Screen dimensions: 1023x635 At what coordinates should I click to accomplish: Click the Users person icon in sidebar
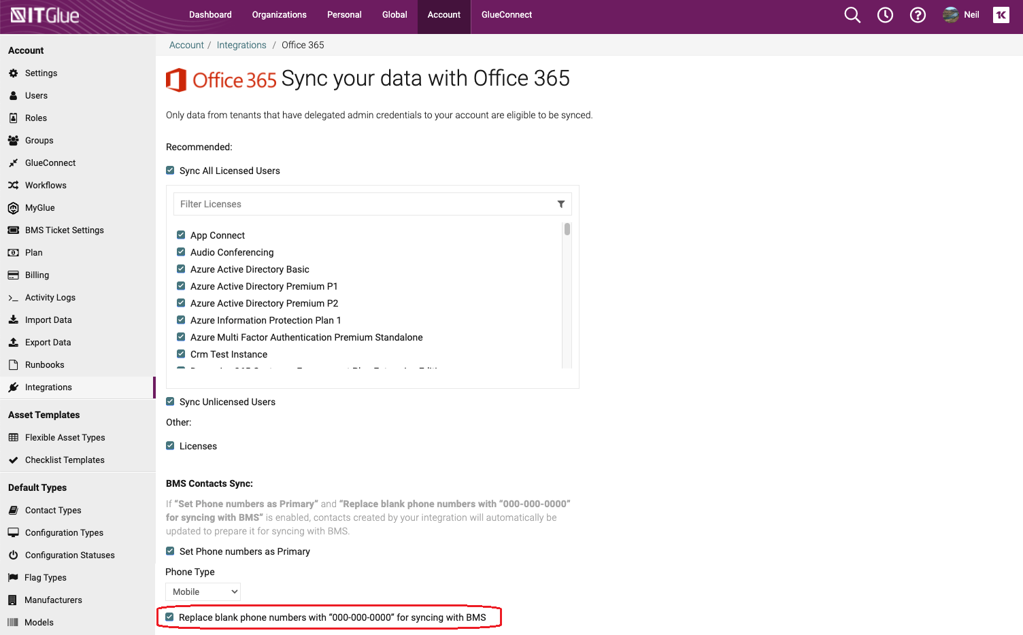click(13, 96)
